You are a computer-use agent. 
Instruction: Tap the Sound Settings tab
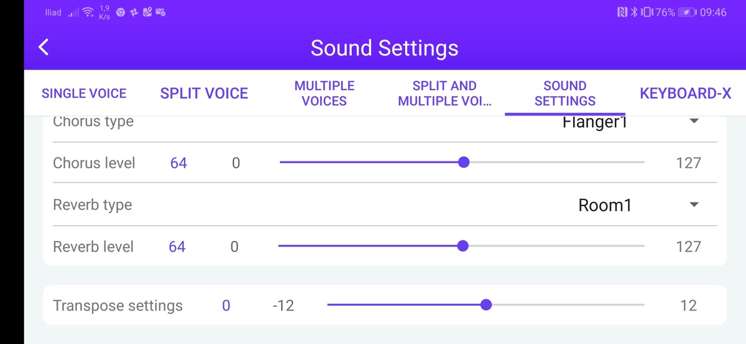tap(564, 93)
